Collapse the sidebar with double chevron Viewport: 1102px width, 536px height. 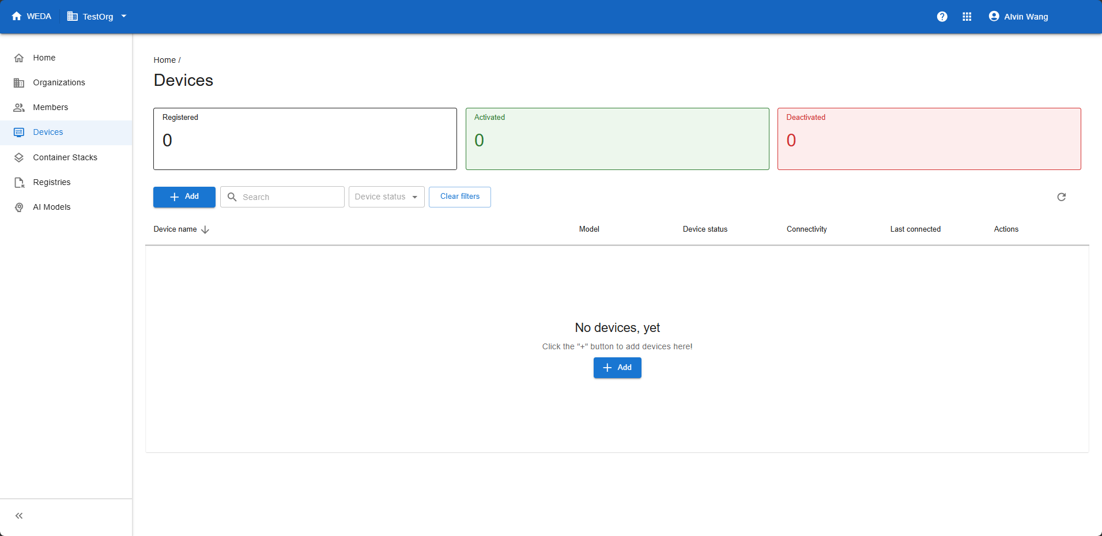point(19,516)
